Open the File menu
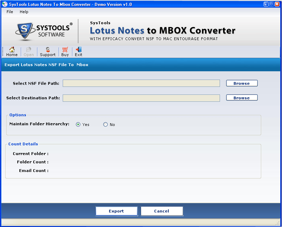This screenshot has height=227, width=282. (x=10, y=12)
